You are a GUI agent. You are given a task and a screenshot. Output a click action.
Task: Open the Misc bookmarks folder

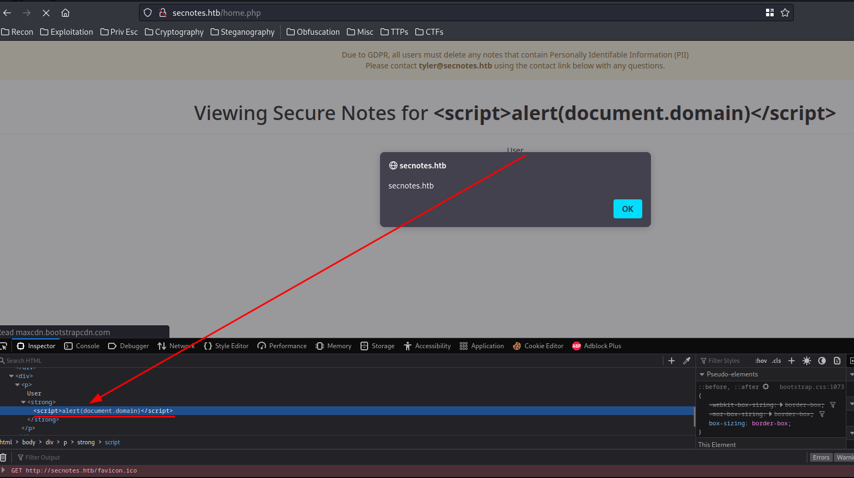tap(360, 32)
